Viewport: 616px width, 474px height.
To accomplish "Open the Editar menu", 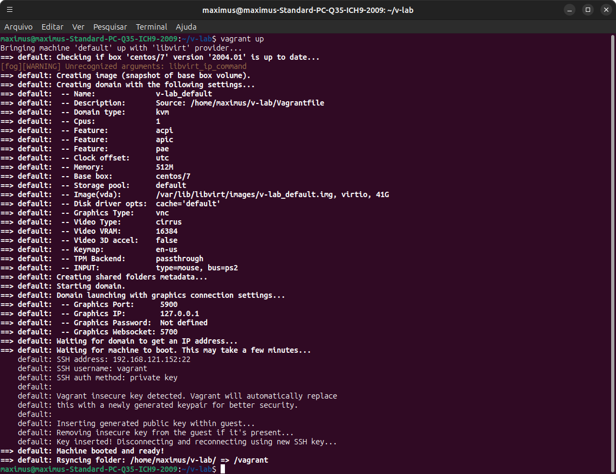I will click(x=52, y=26).
